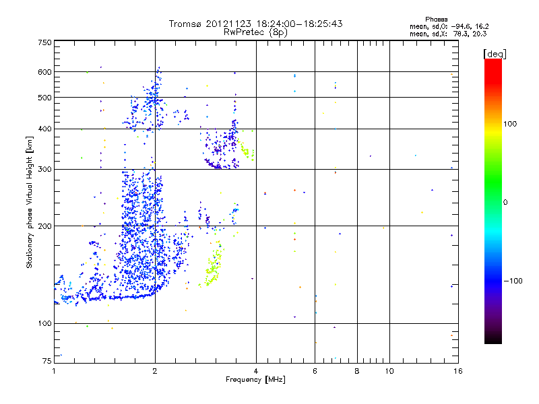Screen dimensions: 539x404
Task: Click the x-axis tick label '4'
Action: (x=256, y=371)
